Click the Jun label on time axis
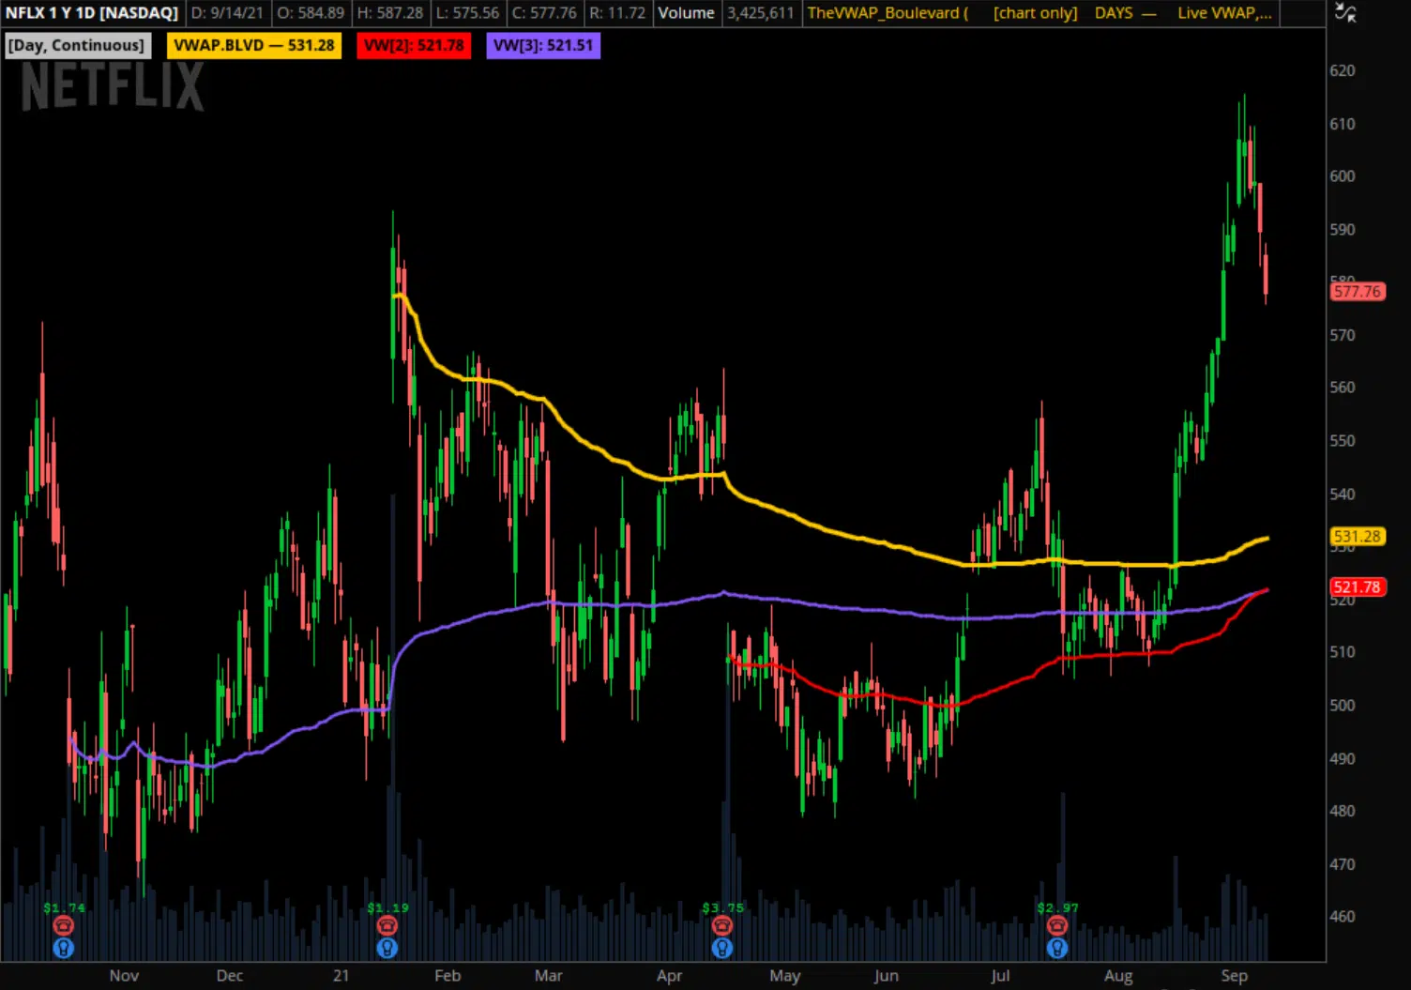The image size is (1411, 990). [886, 976]
